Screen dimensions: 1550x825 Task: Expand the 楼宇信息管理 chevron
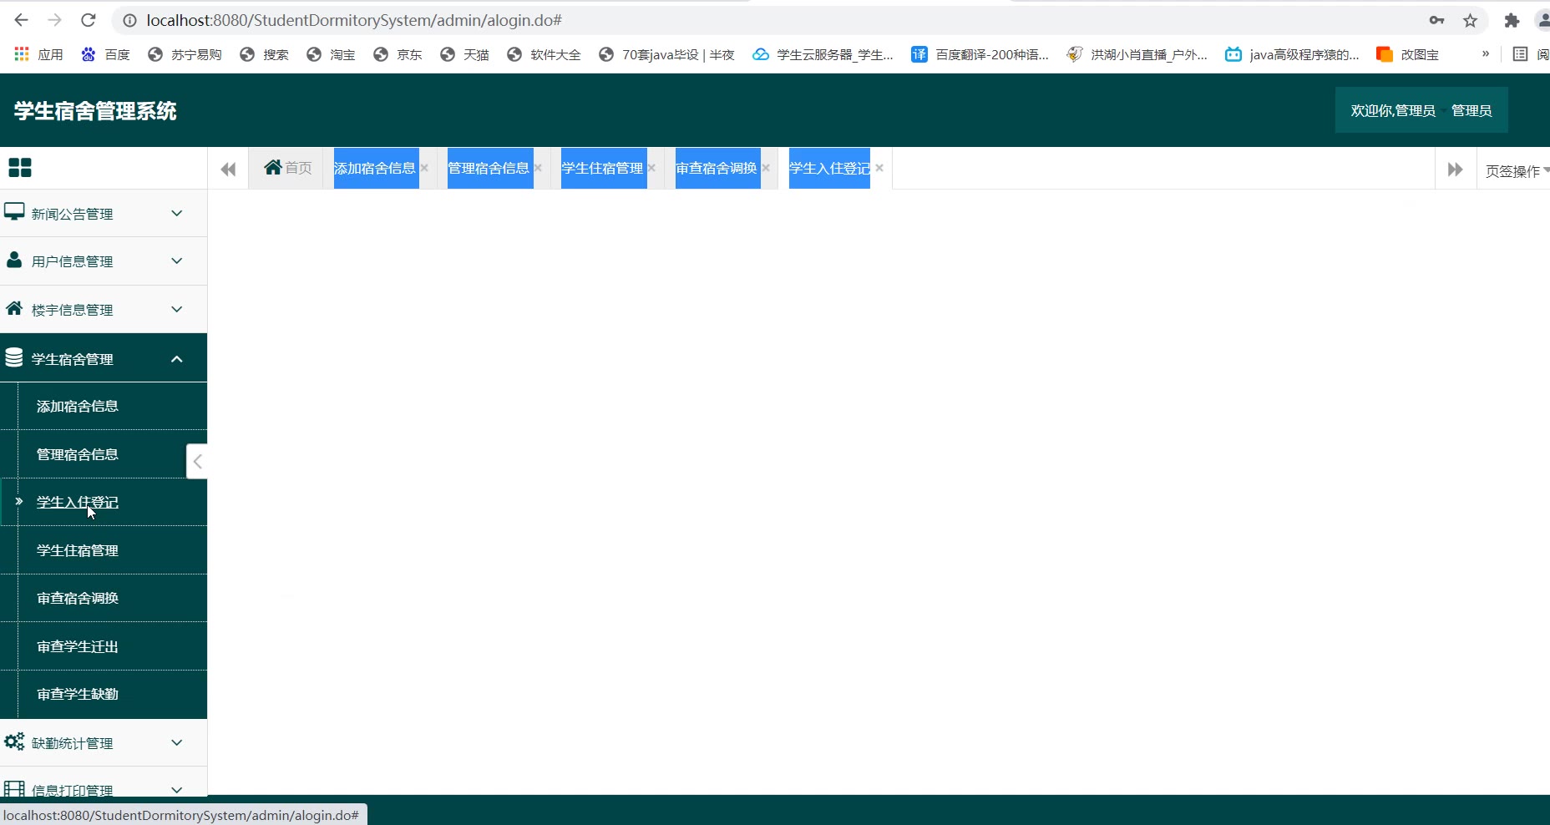[x=177, y=309]
